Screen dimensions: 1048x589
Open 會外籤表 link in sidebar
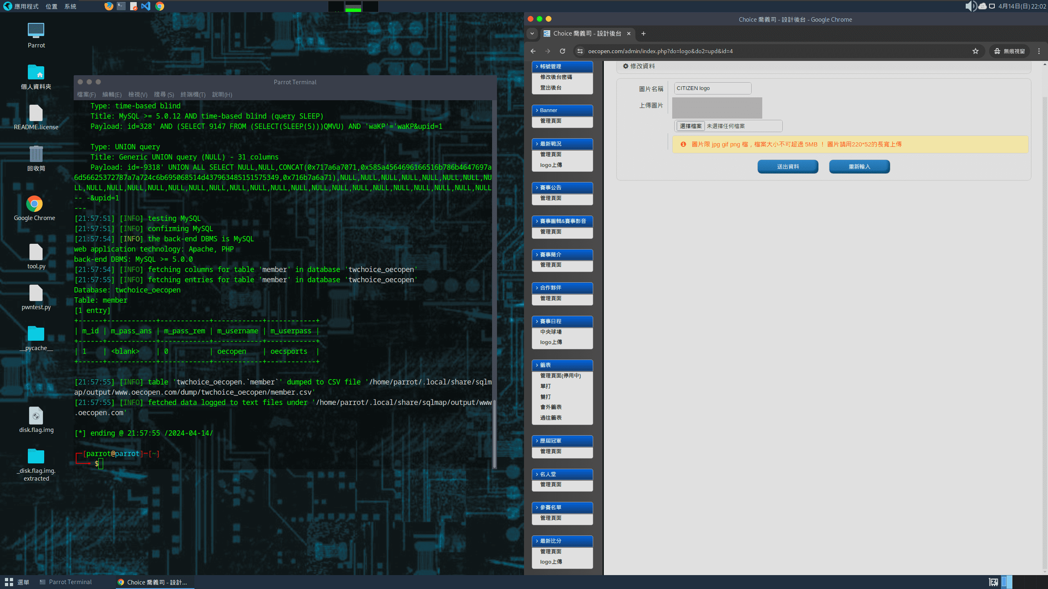551,407
